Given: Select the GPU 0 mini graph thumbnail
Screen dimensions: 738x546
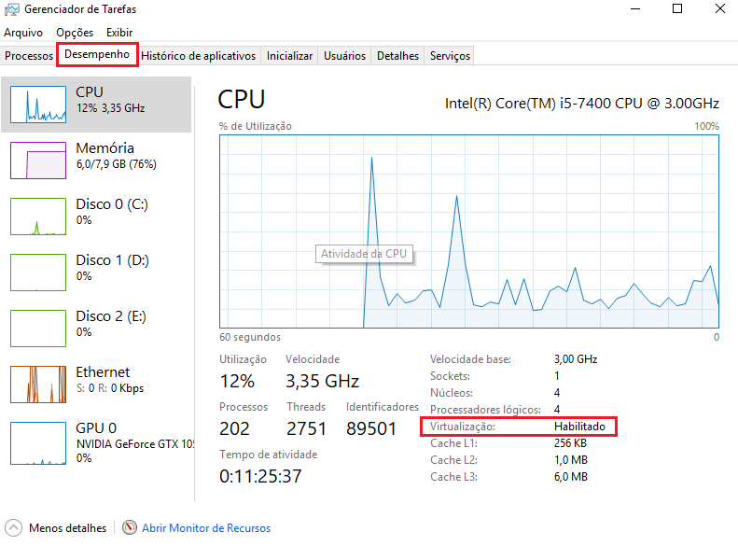Looking at the screenshot, I should coord(38,443).
